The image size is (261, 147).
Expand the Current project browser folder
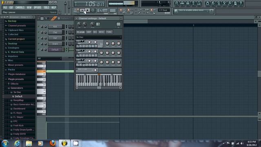(16, 39)
